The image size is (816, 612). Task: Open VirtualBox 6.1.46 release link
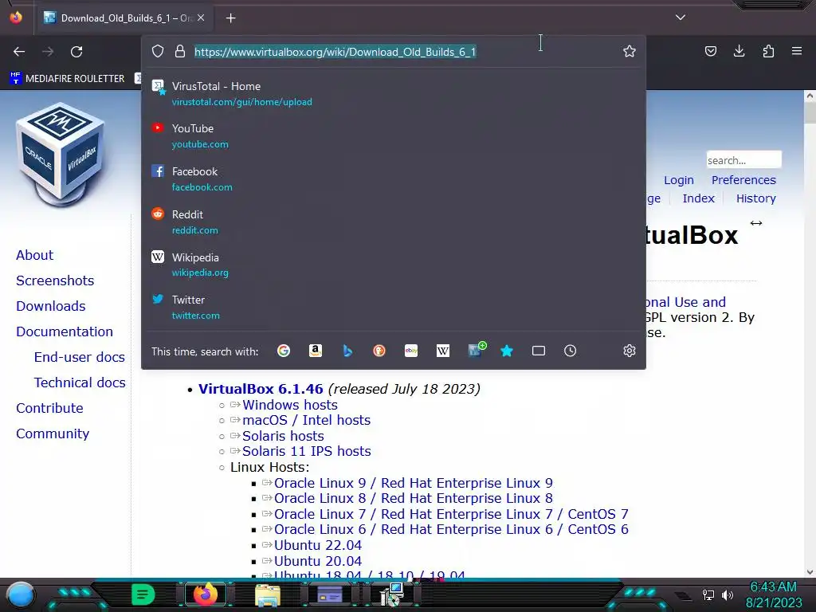point(261,389)
